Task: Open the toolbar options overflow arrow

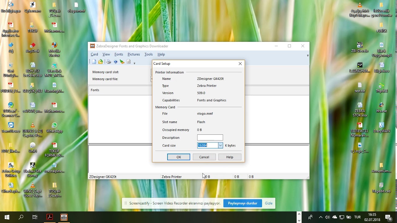Action: (134, 63)
